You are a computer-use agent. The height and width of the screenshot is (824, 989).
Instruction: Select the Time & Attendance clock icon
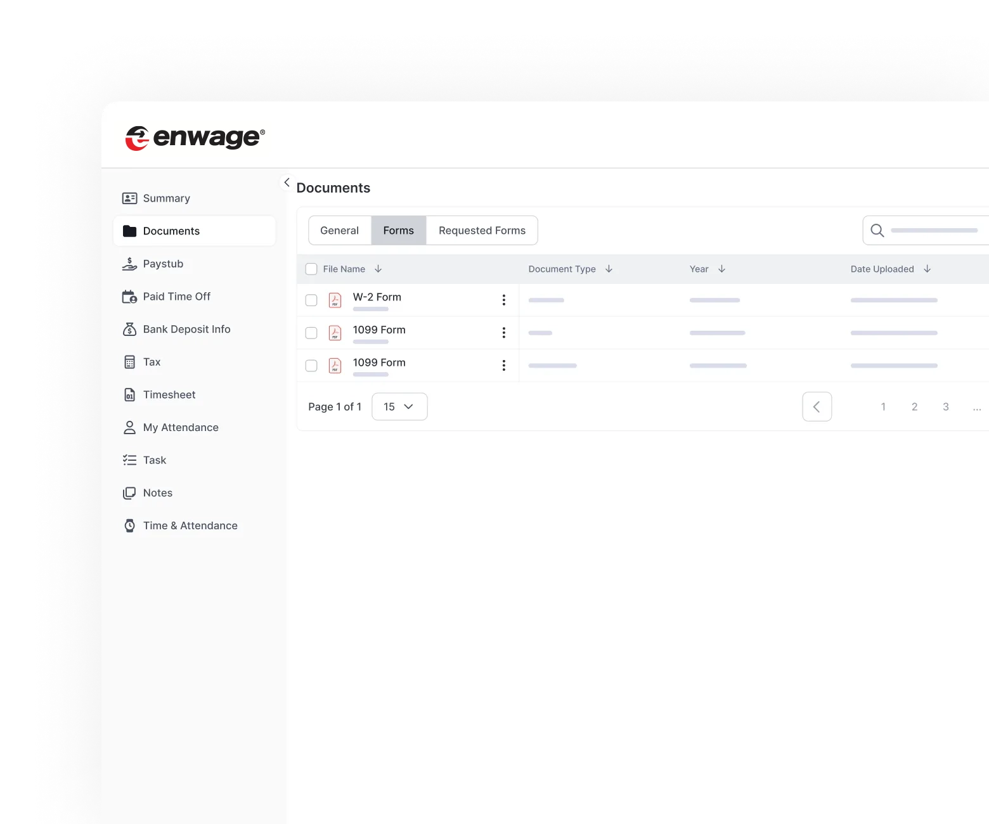(129, 525)
